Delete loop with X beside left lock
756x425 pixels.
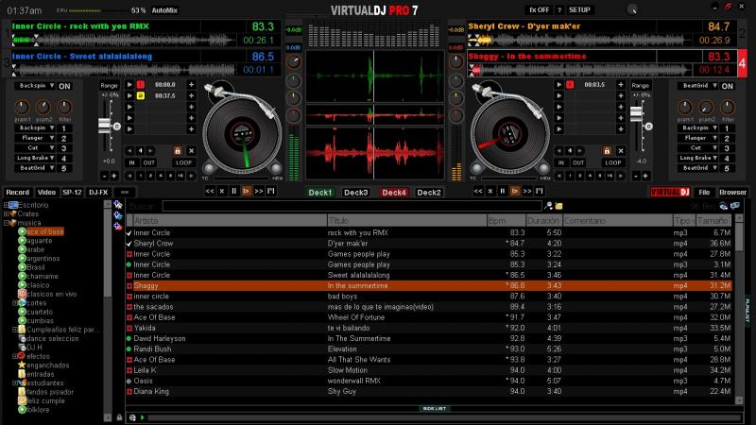pos(192,151)
